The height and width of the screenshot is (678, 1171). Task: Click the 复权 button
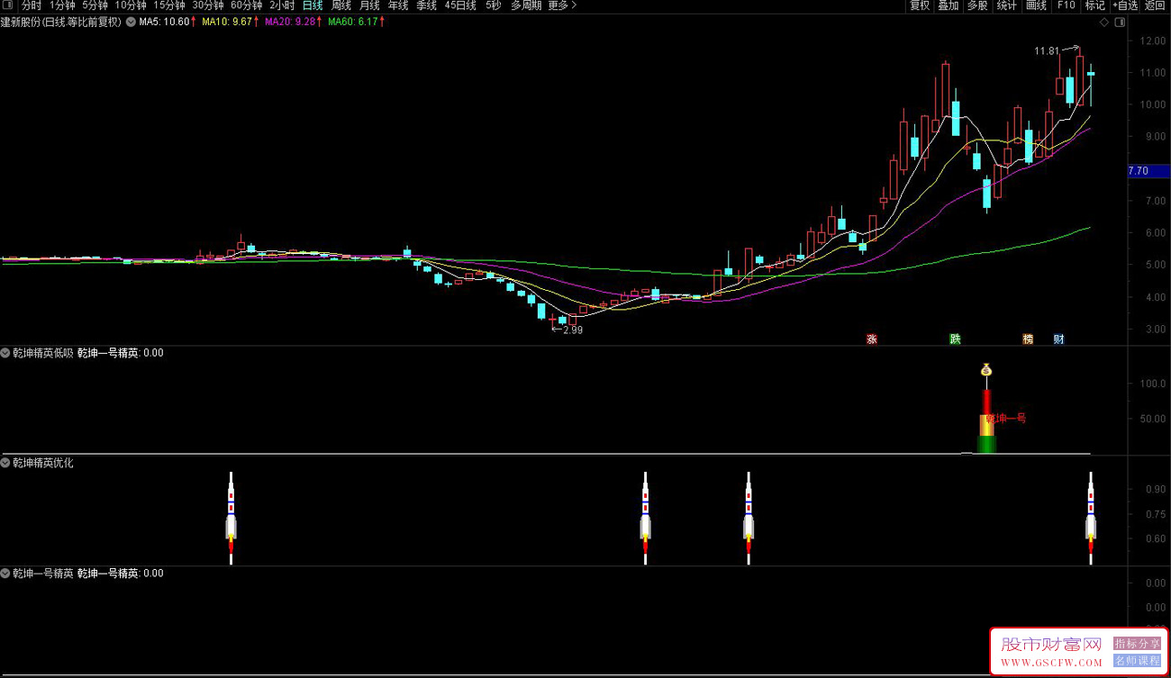pos(920,5)
